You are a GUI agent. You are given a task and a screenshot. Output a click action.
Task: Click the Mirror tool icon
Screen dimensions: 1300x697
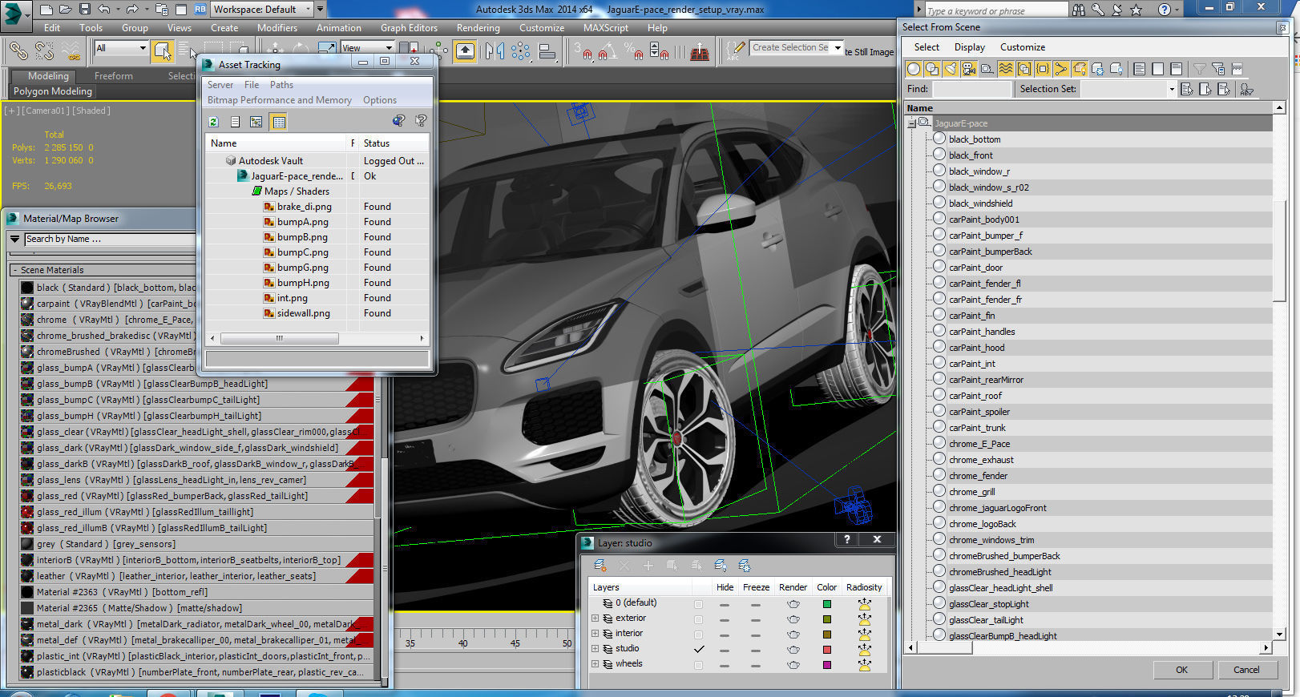[x=495, y=52]
